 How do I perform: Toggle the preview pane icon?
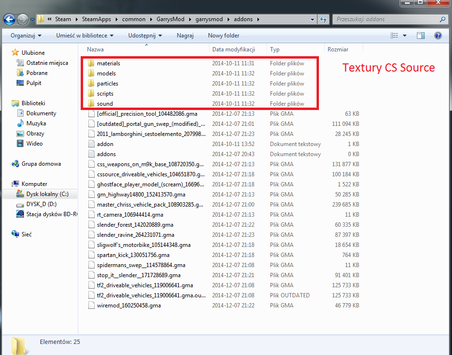(x=421, y=36)
